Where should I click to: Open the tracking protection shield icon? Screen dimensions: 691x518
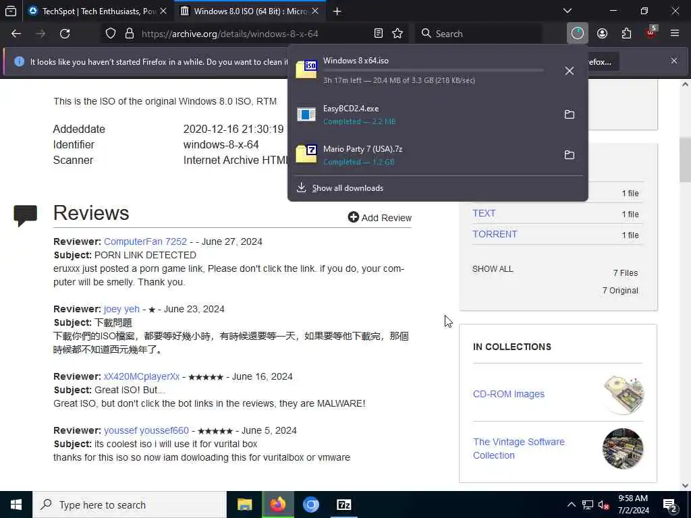click(111, 34)
